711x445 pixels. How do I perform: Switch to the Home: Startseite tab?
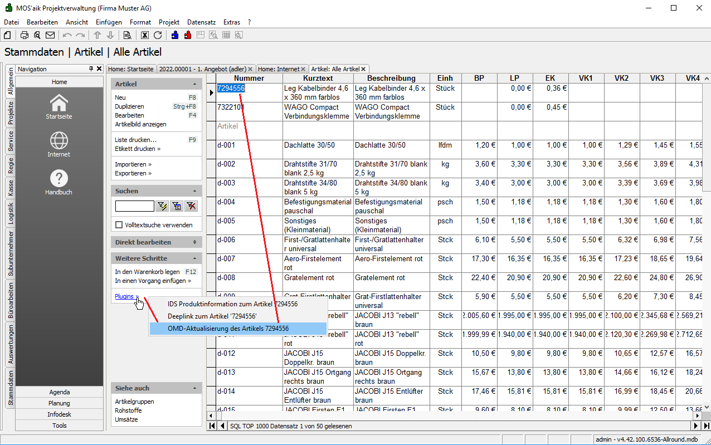[131, 69]
